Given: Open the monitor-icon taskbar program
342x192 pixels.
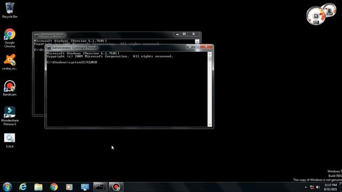Looking at the screenshot, I should coord(85,187).
